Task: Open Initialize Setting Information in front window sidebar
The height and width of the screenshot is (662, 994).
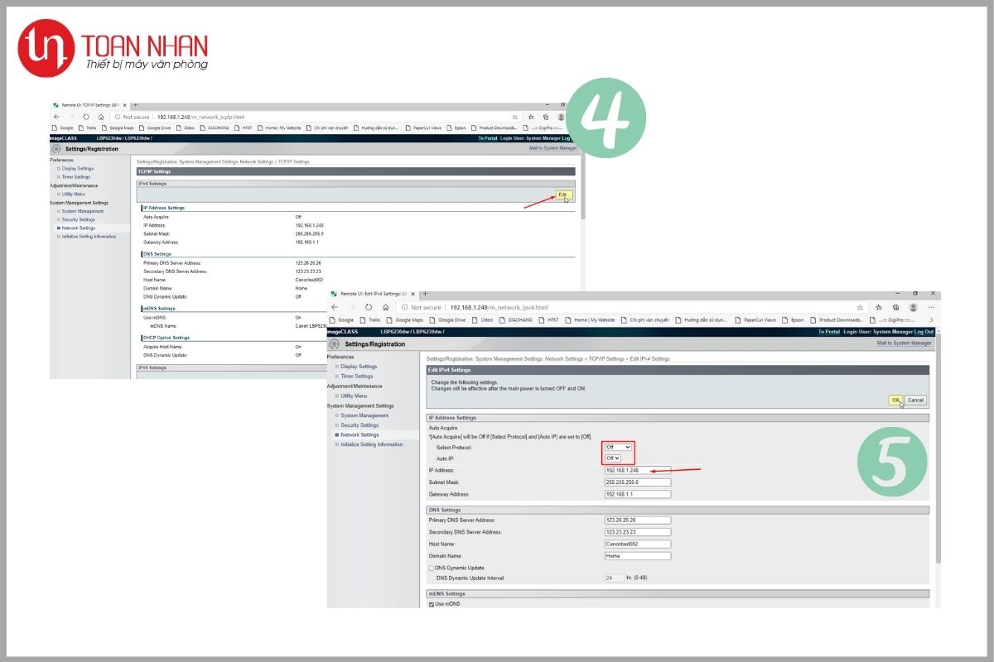Action: (x=371, y=444)
